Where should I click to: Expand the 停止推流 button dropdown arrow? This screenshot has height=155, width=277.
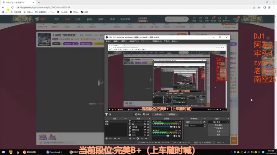(227, 122)
